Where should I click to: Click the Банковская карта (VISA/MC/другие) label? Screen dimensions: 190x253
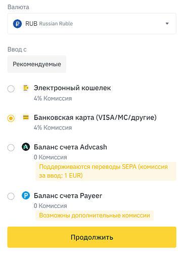point(95,117)
